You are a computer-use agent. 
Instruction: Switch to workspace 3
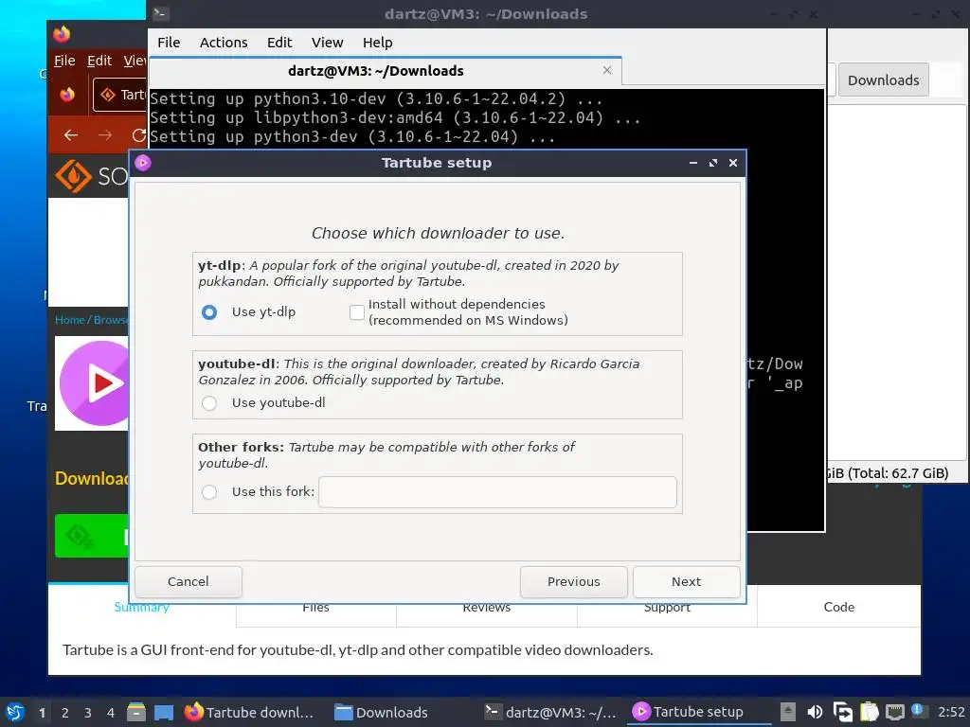[88, 713]
